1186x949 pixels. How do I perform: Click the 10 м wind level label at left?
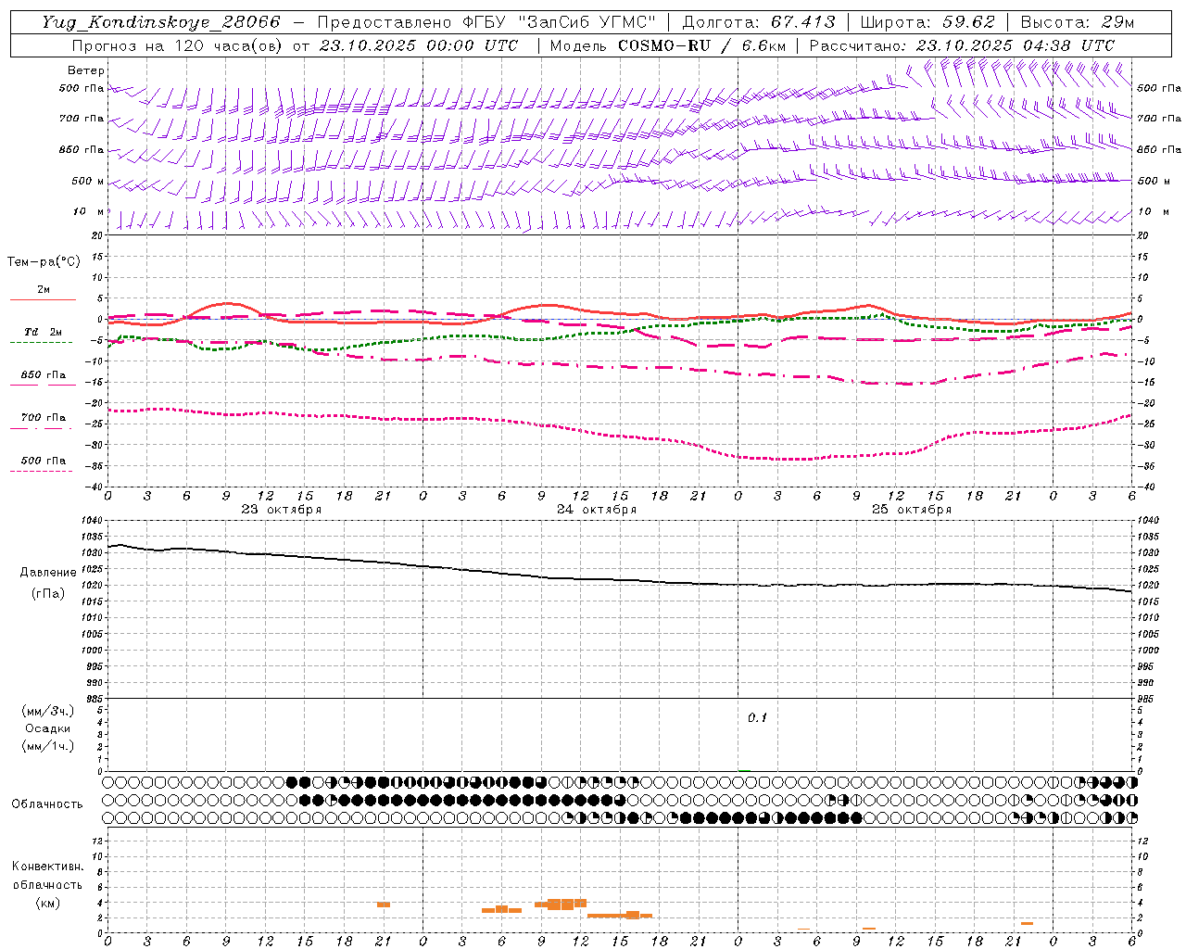[90, 211]
